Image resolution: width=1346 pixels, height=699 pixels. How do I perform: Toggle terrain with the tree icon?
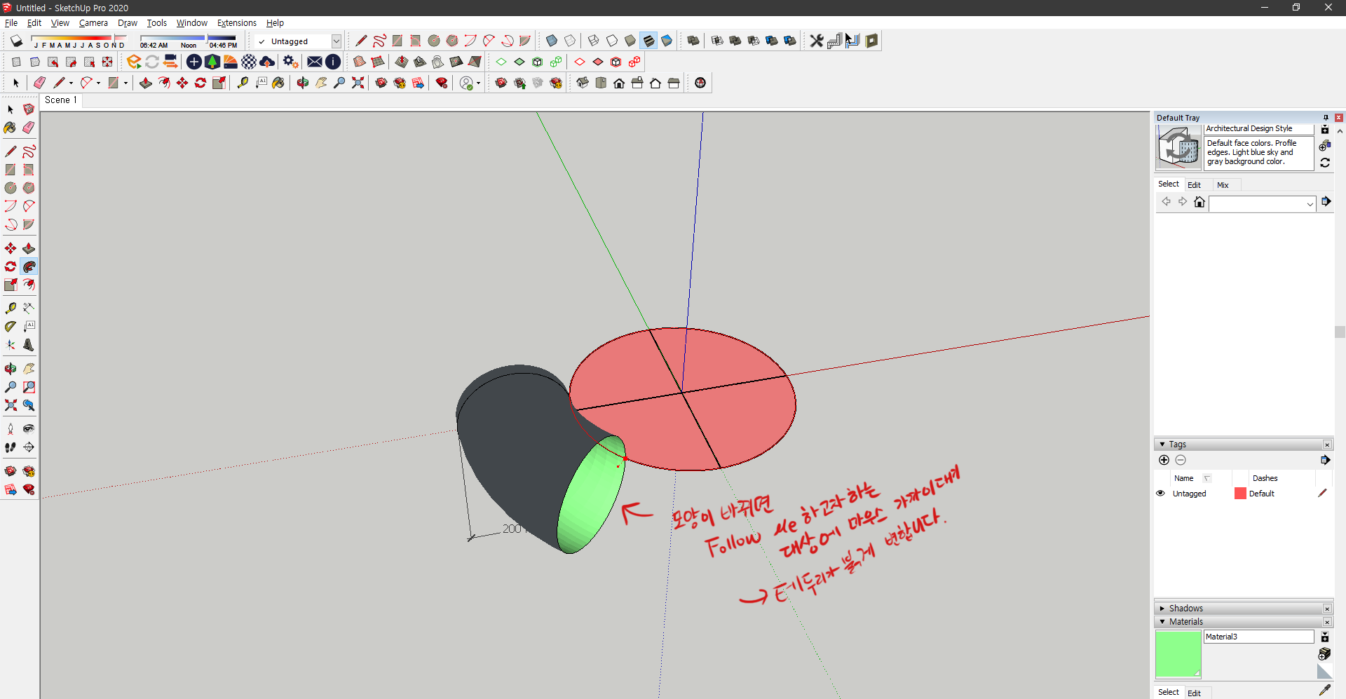point(212,62)
